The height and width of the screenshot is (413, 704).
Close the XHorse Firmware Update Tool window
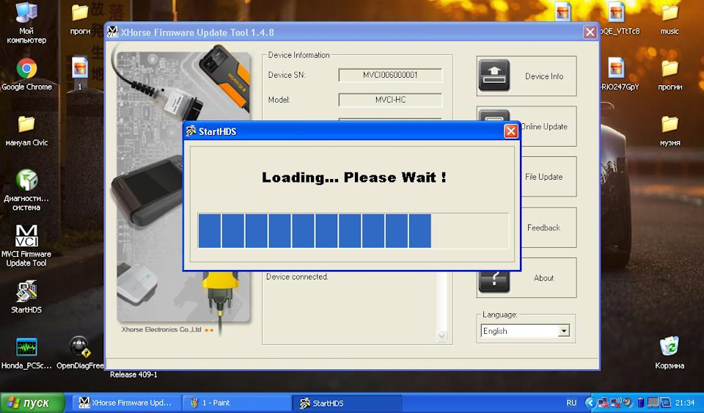tap(590, 32)
